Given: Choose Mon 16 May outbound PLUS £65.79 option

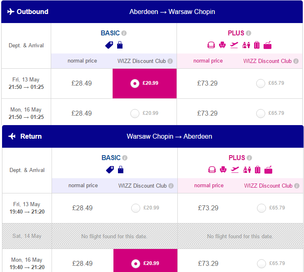Looking at the screenshot, I should pyautogui.click(x=261, y=114).
